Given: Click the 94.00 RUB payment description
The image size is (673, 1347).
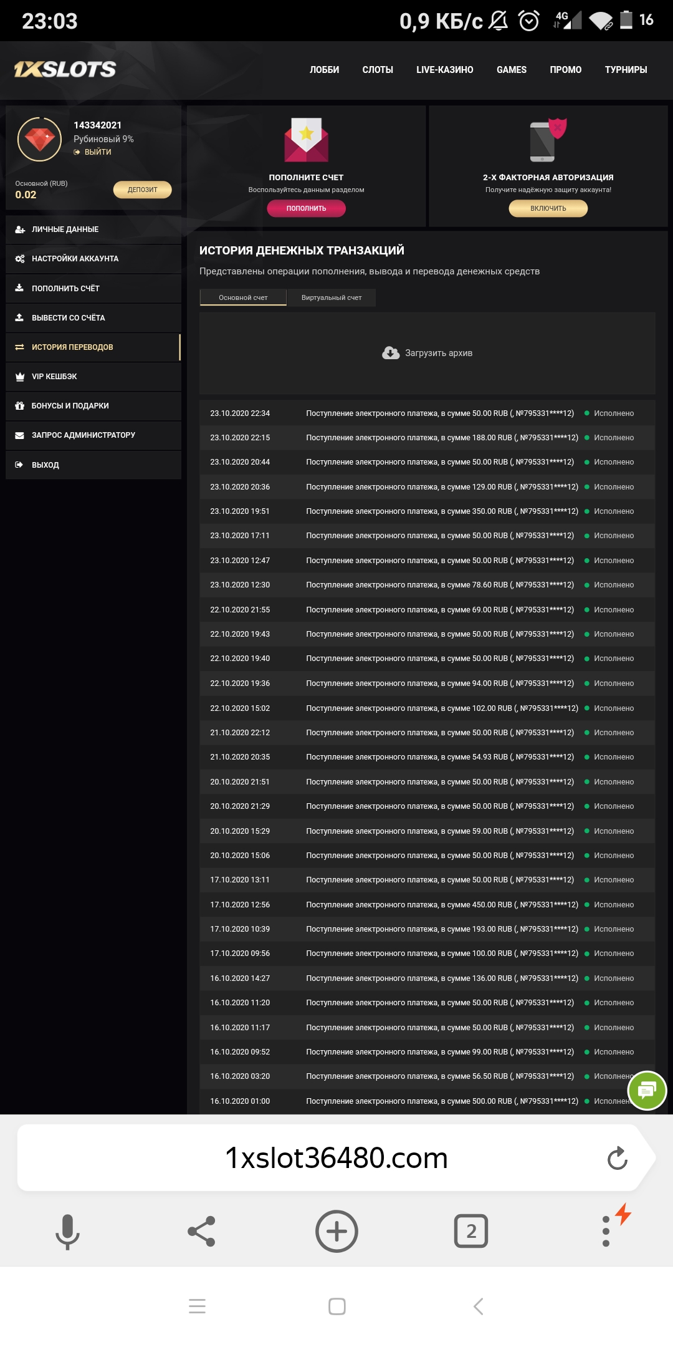Looking at the screenshot, I should click(x=440, y=683).
